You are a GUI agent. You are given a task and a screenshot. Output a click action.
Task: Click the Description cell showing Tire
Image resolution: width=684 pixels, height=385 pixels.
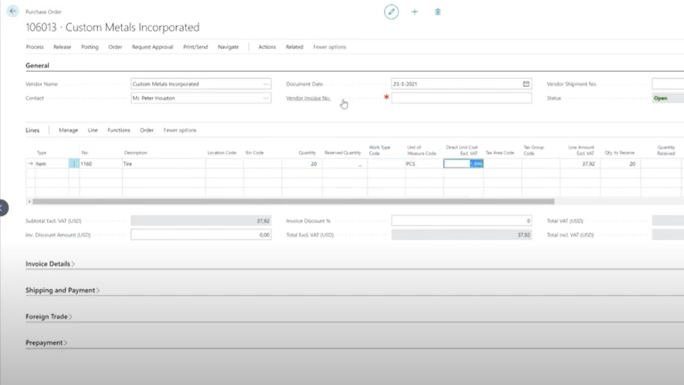(164, 164)
